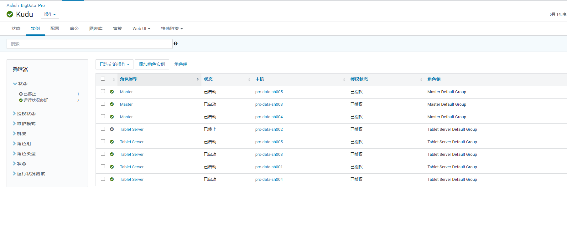Switch to the 实例 tab
The width and height of the screenshot is (567, 249).
[35, 28]
